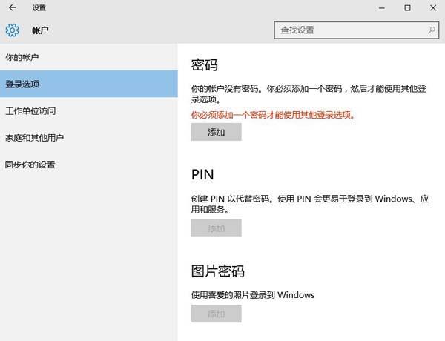This screenshot has width=445, height=341.
Task: Focus the 查找设置 search field
Action: coord(357,30)
